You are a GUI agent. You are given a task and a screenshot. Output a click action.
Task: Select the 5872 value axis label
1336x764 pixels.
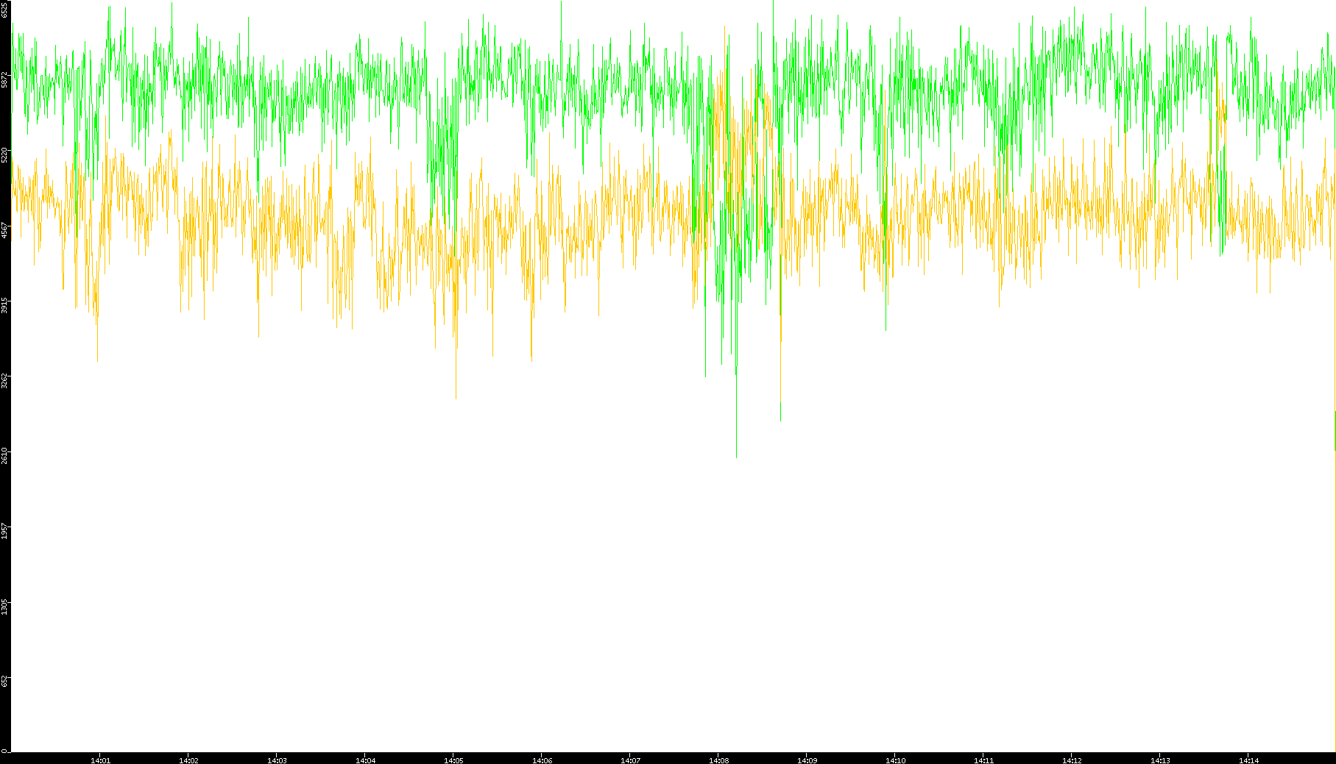(5, 79)
